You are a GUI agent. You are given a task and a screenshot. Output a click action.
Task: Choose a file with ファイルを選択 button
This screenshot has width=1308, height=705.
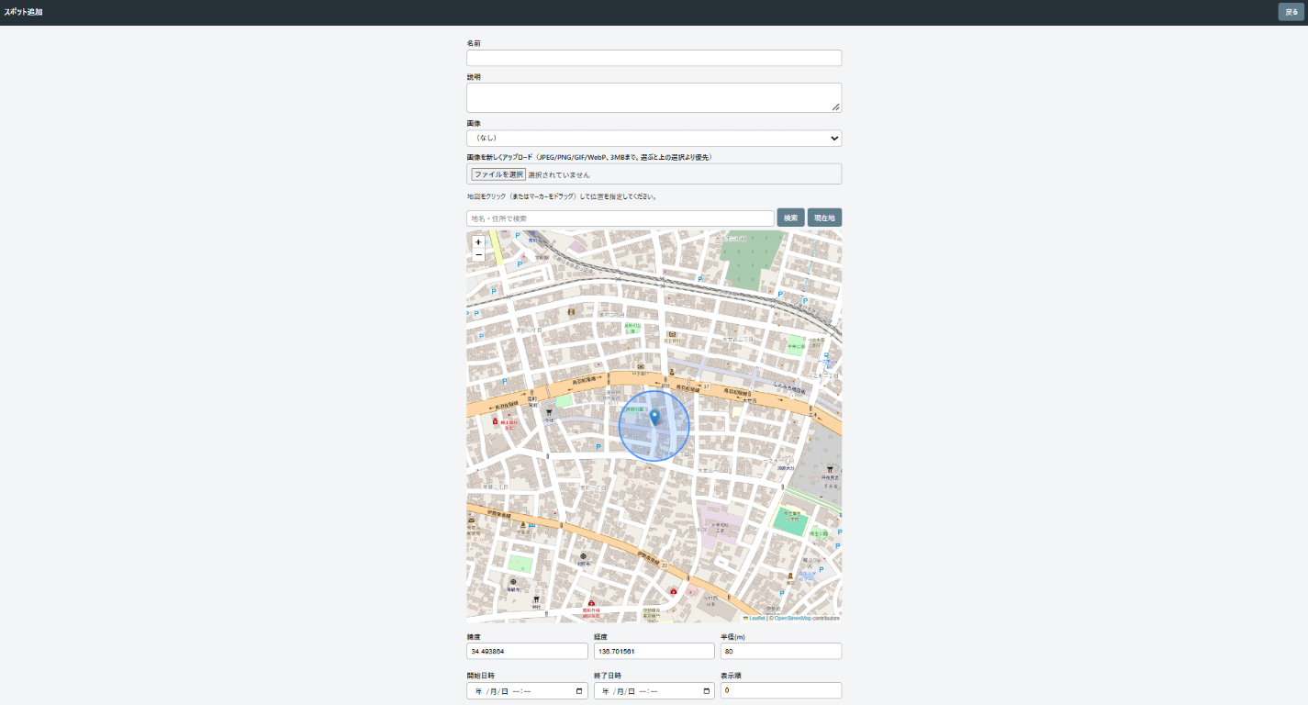tap(498, 174)
